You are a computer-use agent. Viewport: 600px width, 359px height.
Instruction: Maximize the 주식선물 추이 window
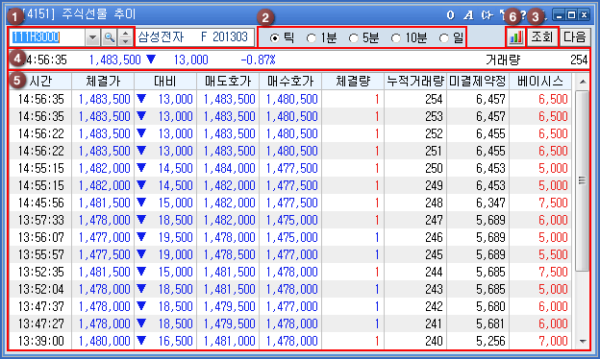[x=571, y=15]
